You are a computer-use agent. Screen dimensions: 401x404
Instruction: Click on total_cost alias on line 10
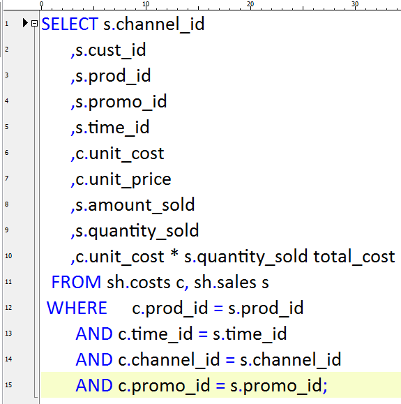pos(354,257)
